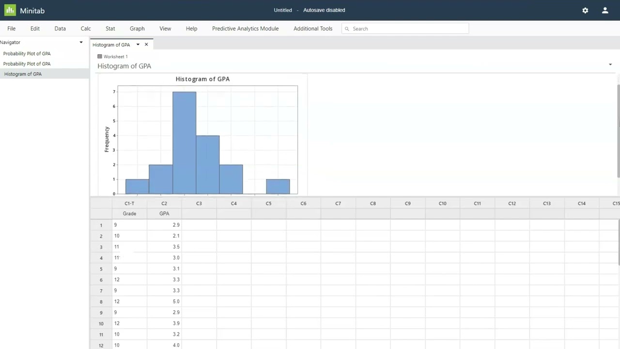Viewport: 620px width, 349px height.
Task: Open the File menu
Action: point(12,29)
